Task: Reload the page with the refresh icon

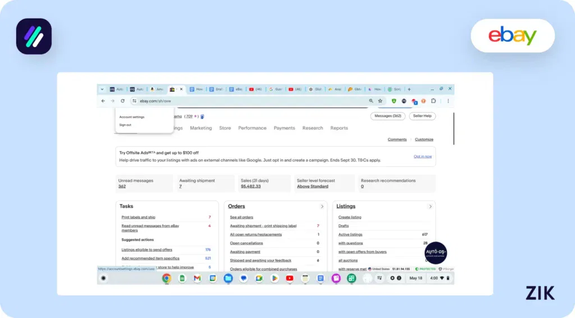Action: [122, 101]
